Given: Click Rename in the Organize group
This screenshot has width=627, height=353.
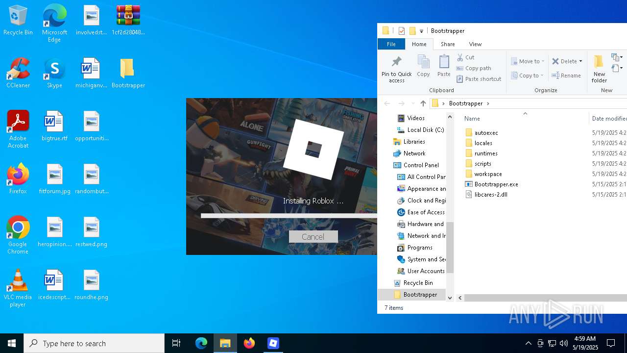Looking at the screenshot, I should (566, 76).
